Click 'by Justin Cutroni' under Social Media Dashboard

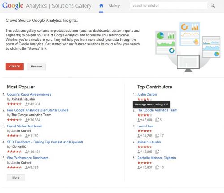pos(19,131)
